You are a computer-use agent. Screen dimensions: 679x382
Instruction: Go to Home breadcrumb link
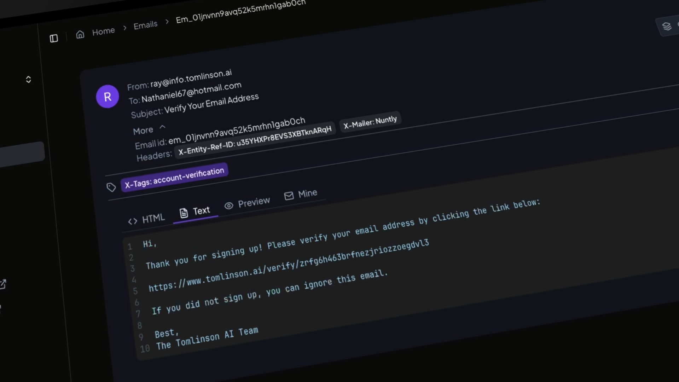(103, 31)
